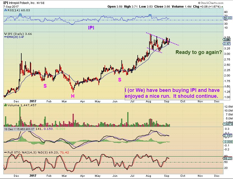This screenshot has height=179, width=233.
Task: Click the Full STO legend line marker
Action: (x=6, y=152)
